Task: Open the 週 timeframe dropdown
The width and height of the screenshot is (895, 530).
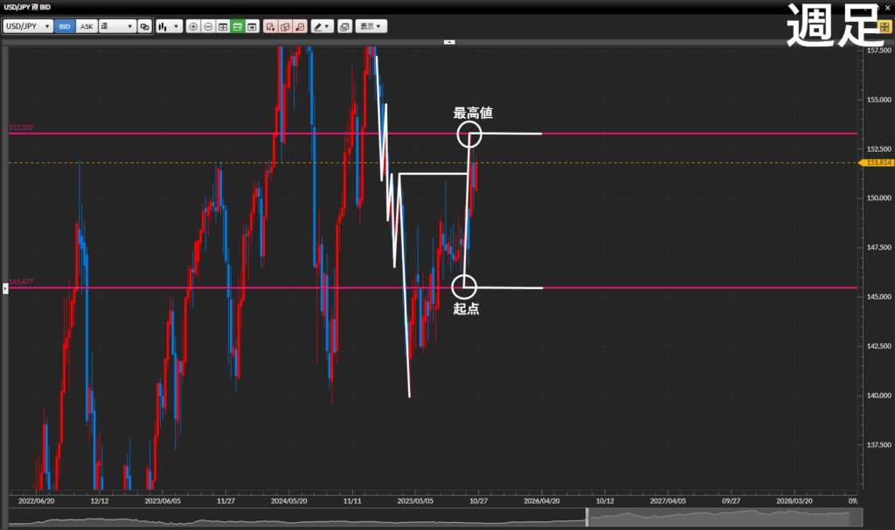Action: coord(116,27)
